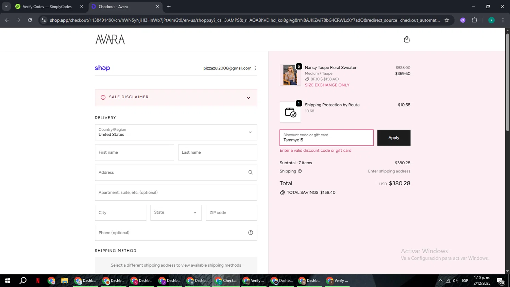This screenshot has width=510, height=287.
Task: Click the ESP language indicator
Action: 465,281
